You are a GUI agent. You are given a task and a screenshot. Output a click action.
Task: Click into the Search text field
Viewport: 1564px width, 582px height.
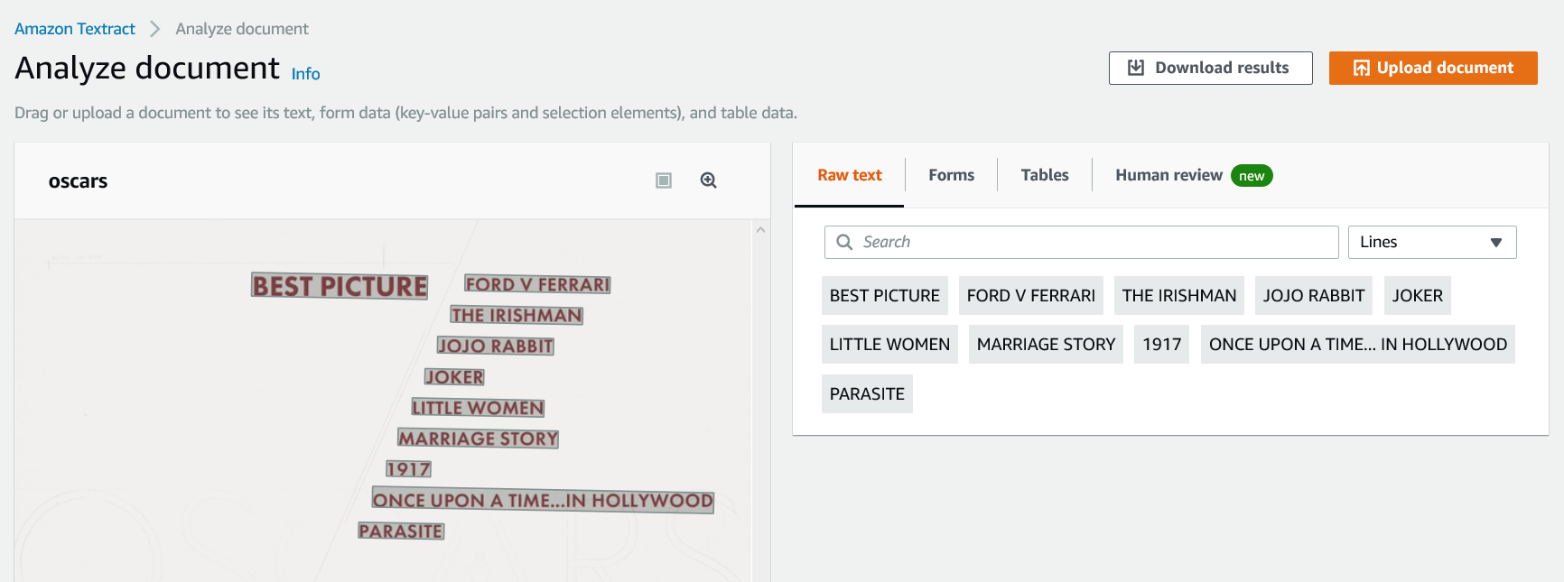1093,242
